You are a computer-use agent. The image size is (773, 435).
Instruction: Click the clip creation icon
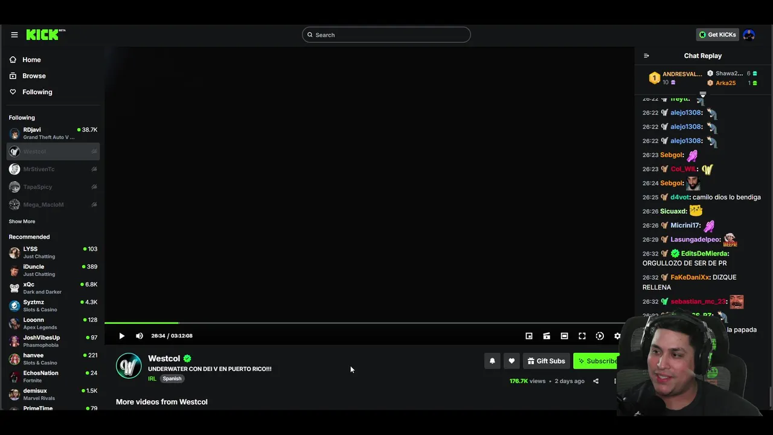[547, 336]
